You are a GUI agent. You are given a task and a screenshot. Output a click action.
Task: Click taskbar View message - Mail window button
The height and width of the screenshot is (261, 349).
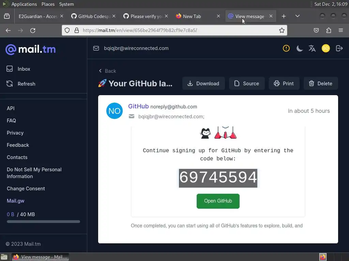coord(40,257)
